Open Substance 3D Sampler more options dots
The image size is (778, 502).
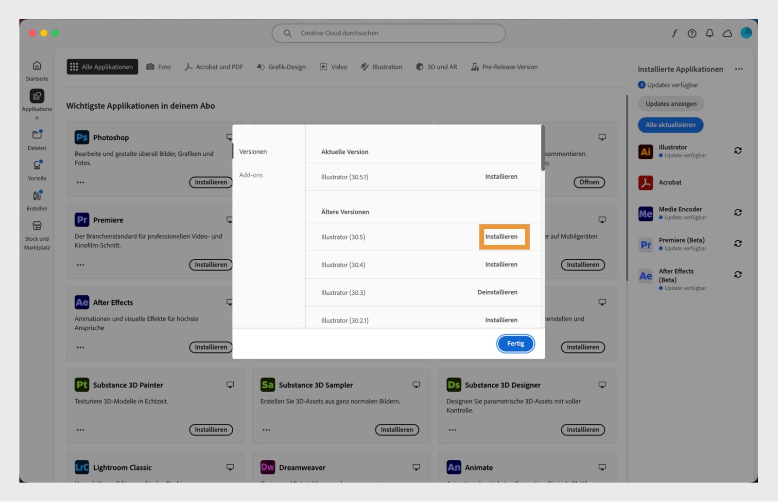tap(266, 430)
